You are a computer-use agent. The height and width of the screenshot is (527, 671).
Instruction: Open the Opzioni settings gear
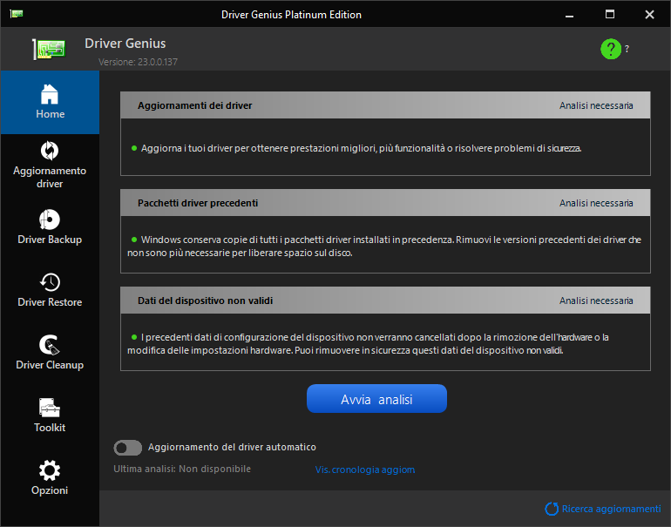click(x=50, y=478)
